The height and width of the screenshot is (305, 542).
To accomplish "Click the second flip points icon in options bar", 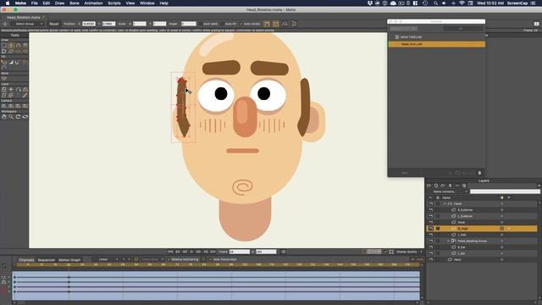I will [276, 24].
